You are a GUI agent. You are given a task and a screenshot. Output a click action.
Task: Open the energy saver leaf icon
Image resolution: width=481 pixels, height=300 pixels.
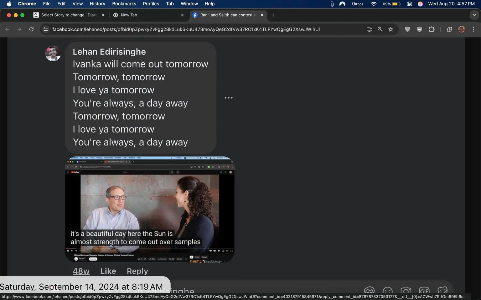[x=449, y=29]
